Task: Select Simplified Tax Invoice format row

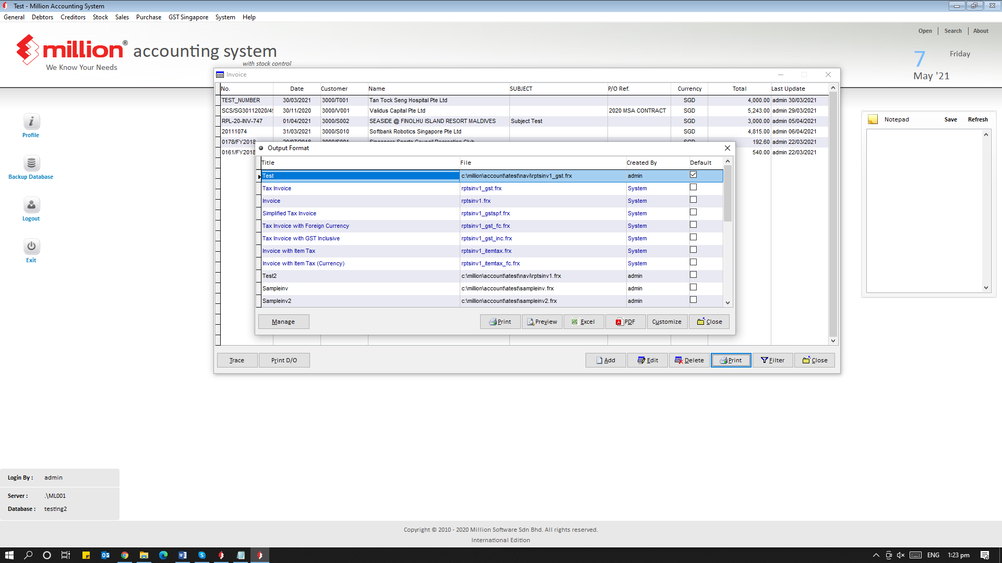Action: point(289,213)
